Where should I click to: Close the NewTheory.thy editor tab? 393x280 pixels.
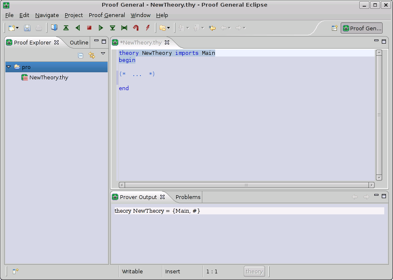[167, 42]
